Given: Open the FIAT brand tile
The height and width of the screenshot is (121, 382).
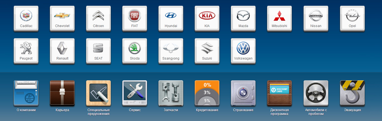Looking at the screenshot, I should coord(135,18).
